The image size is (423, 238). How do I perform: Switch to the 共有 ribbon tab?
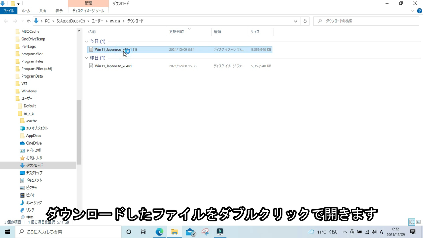pyautogui.click(x=43, y=11)
